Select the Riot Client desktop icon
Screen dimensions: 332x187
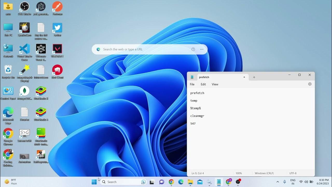(x=57, y=70)
